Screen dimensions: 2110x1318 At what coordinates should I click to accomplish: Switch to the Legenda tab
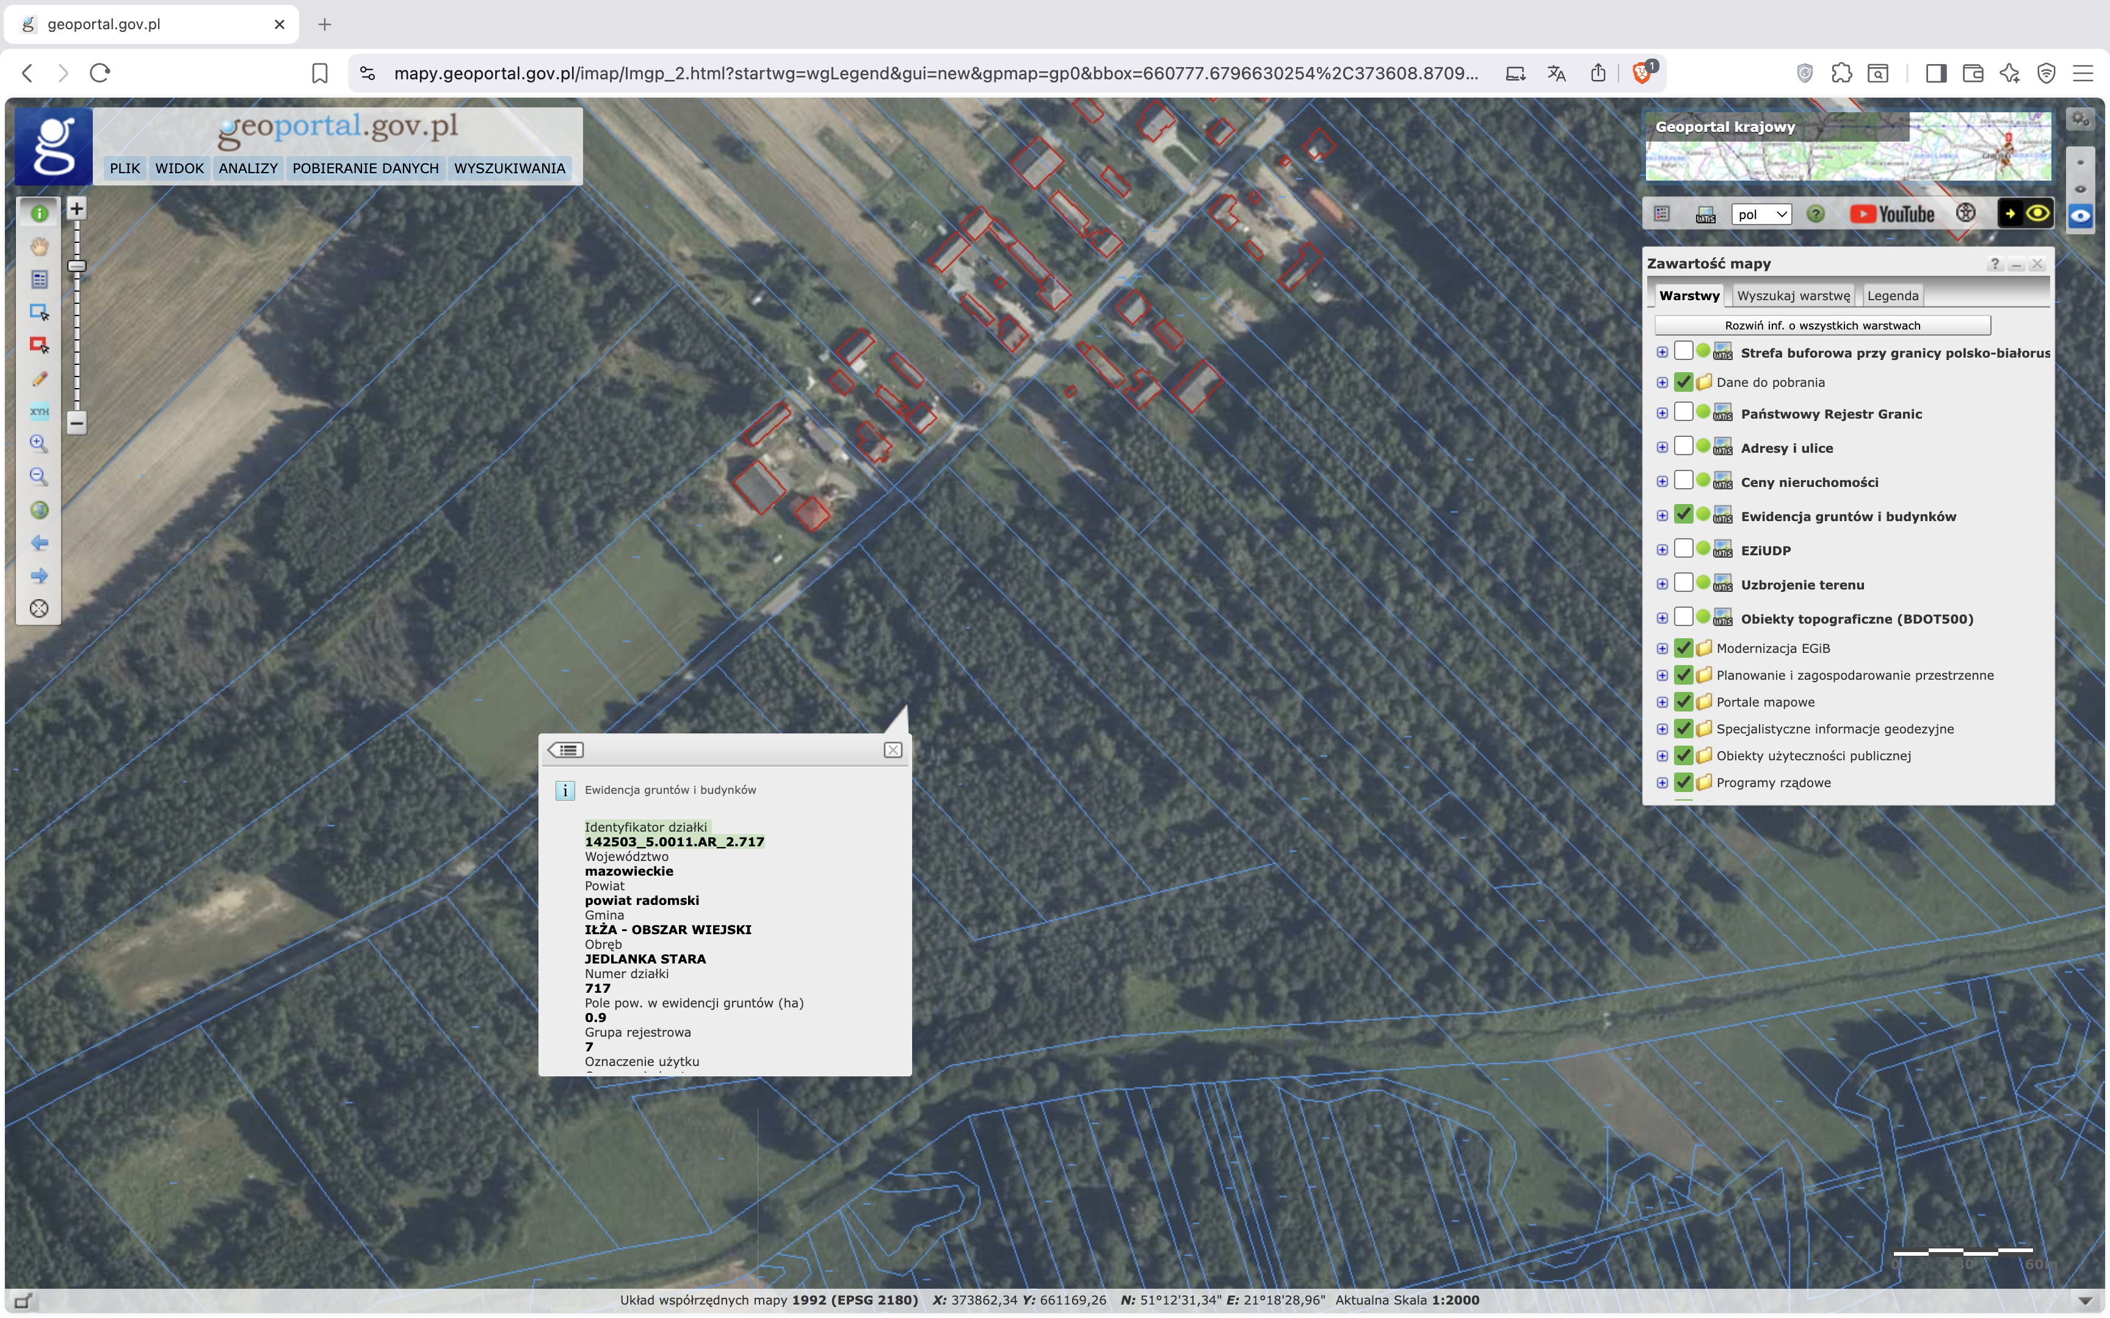pos(1892,295)
